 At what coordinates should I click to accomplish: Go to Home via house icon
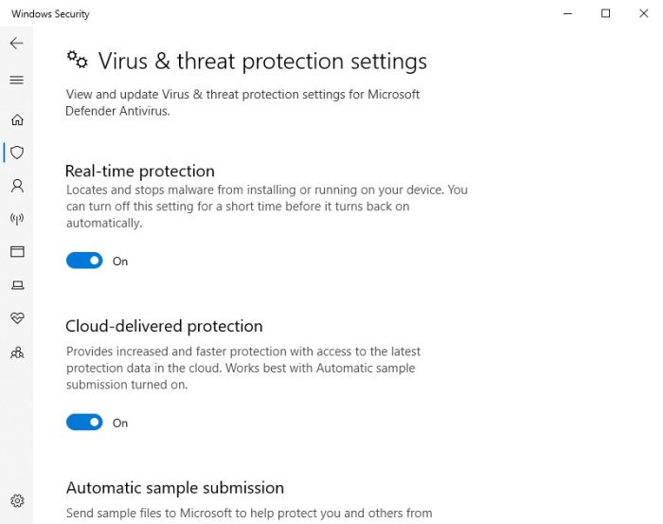(x=17, y=119)
